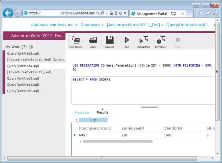The width and height of the screenshot is (222, 163).
Task: Open Query(Untitled3.sql) in My Work
Action: pos(23,79)
